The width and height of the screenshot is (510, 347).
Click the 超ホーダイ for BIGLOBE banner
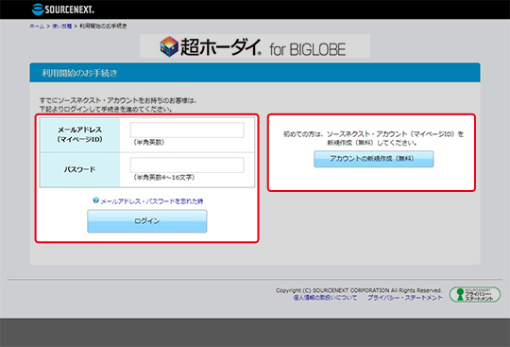point(255,46)
